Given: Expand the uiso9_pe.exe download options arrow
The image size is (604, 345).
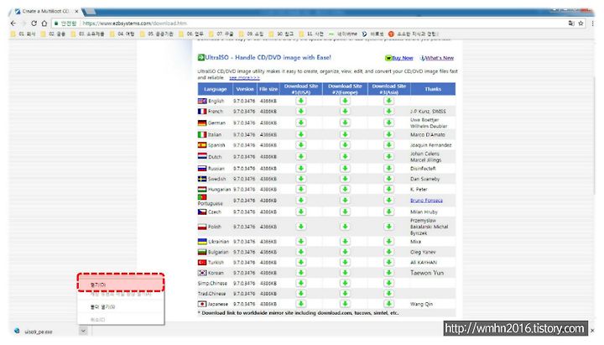Looking at the screenshot, I should tap(83, 331).
